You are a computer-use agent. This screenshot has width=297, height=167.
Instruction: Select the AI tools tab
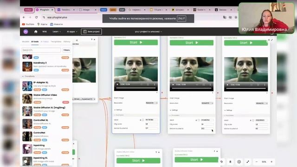[35, 42]
